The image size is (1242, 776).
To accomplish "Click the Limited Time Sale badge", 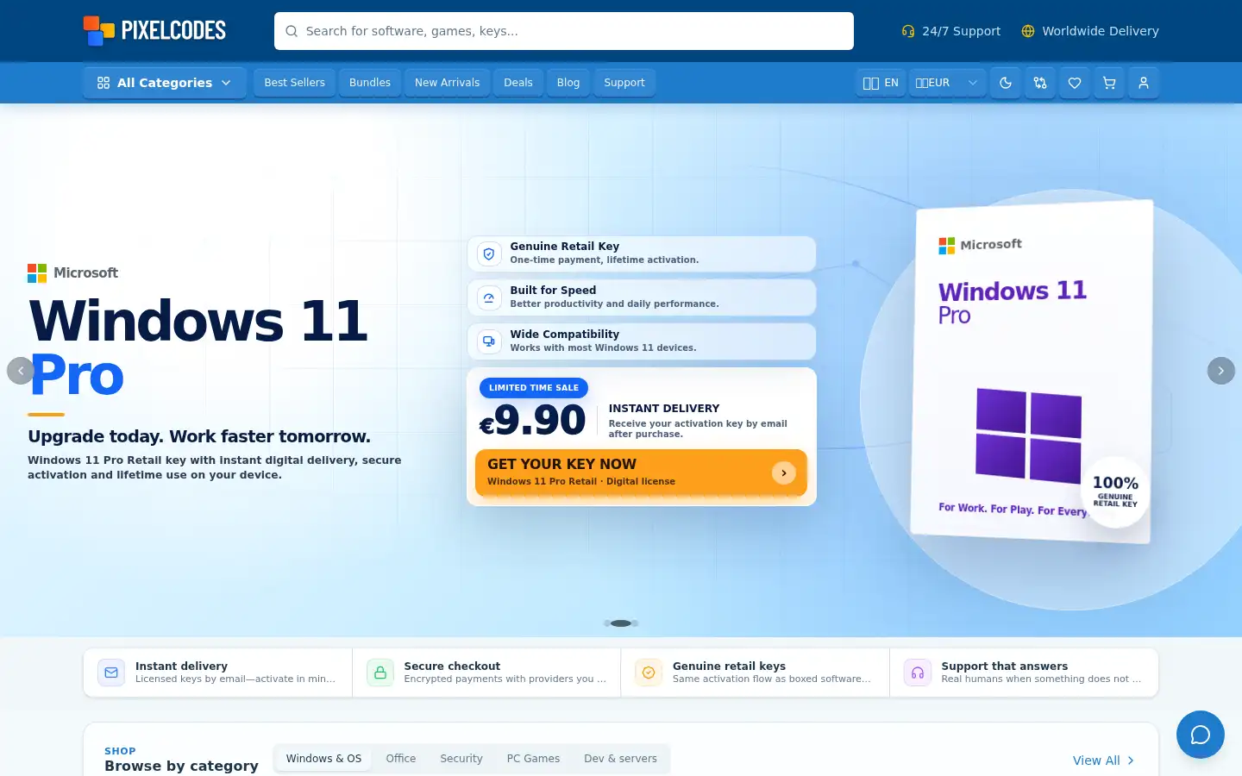I will click(534, 388).
